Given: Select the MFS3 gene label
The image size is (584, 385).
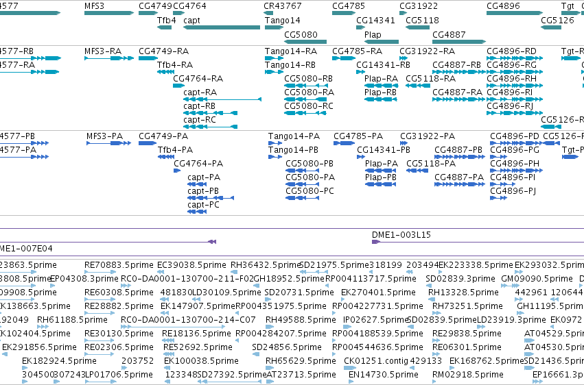Looking at the screenshot, I should tap(94, 6).
